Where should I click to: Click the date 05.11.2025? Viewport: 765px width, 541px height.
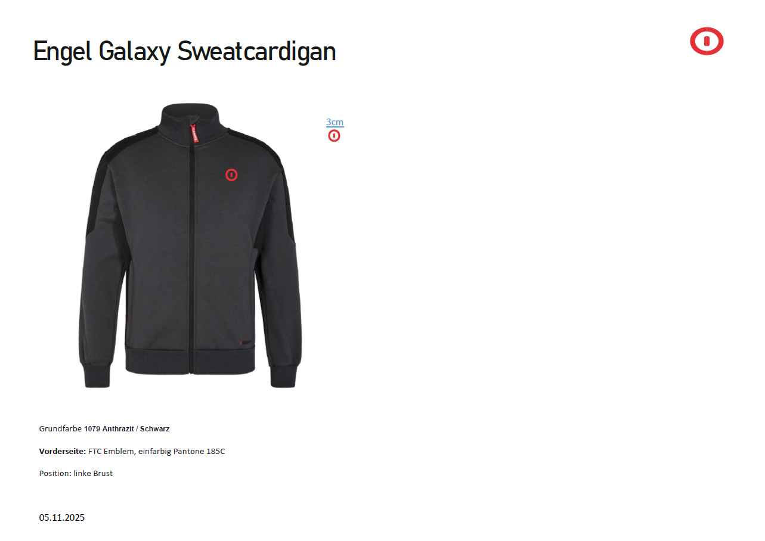tap(62, 517)
